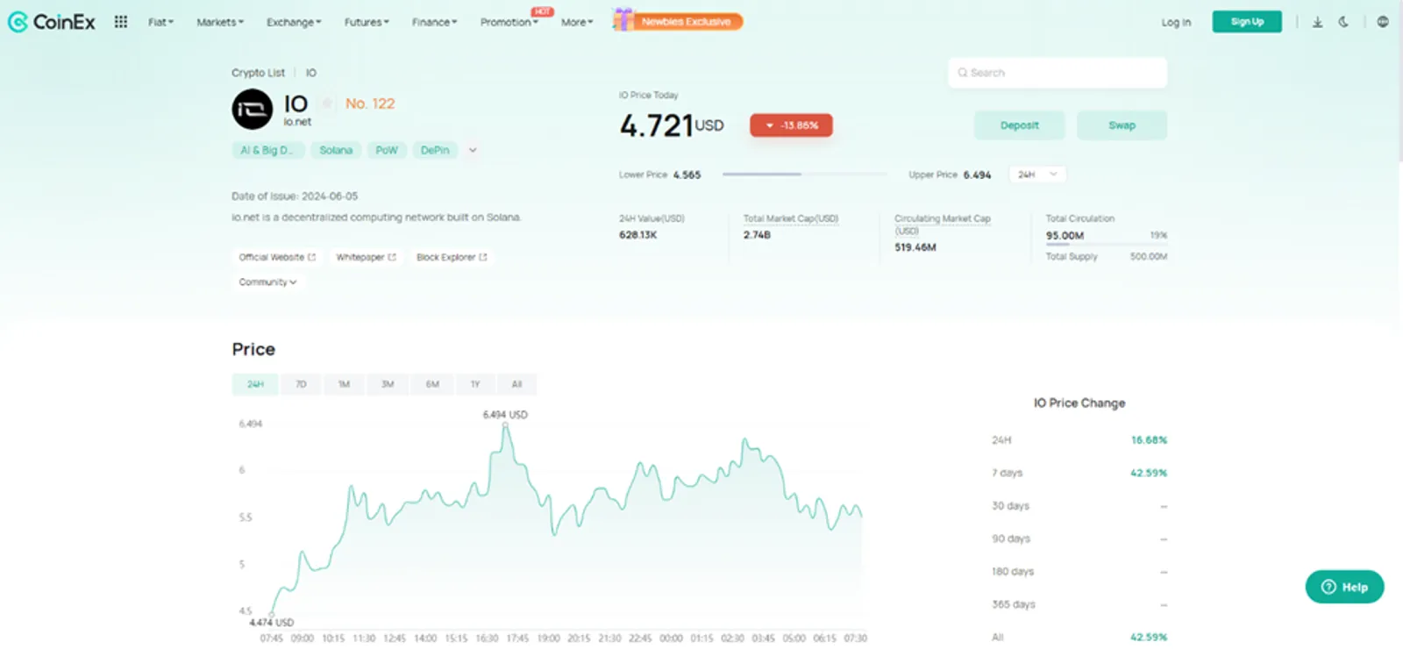Image resolution: width=1403 pixels, height=649 pixels.
Task: Click the 519.46M circulating market cap
Action: point(915,247)
